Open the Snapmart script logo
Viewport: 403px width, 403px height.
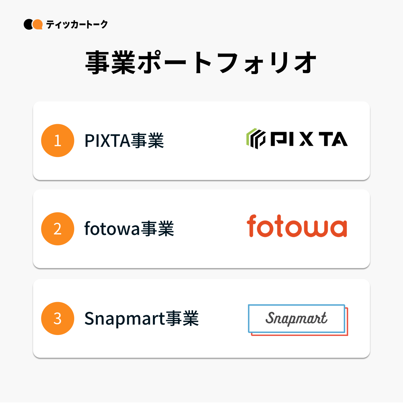pos(296,318)
